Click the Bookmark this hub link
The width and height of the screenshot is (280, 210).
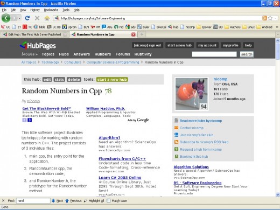coord(194,157)
